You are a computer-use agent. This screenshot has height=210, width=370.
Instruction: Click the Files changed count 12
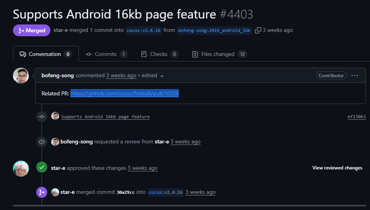(242, 54)
